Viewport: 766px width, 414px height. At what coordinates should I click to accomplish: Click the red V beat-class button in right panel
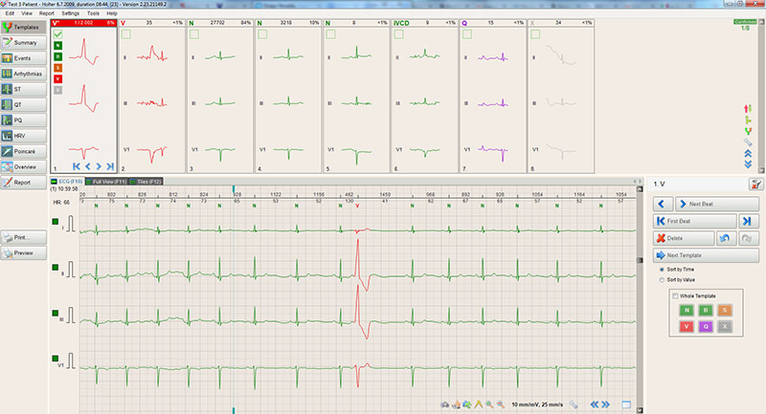click(687, 326)
